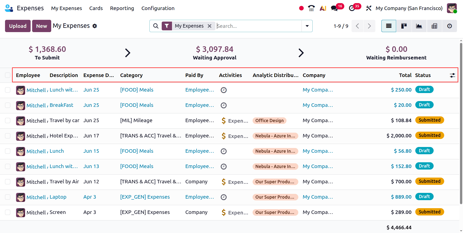The image size is (463, 233).
Task: Open conversations with 16 messages
Action: [334, 8]
